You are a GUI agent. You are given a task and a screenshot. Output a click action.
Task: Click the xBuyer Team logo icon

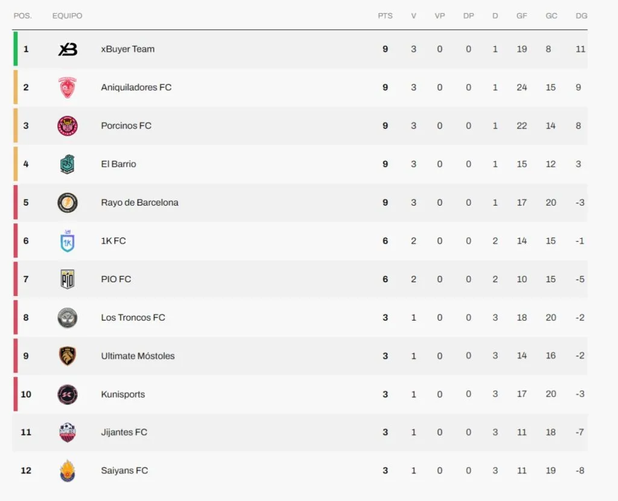[x=68, y=49]
